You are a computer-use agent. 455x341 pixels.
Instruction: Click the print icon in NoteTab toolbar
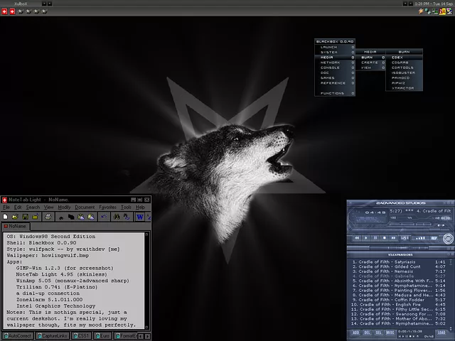[x=48, y=217]
